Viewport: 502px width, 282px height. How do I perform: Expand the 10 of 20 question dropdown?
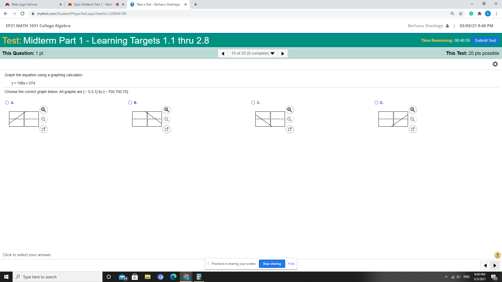pyautogui.click(x=253, y=53)
